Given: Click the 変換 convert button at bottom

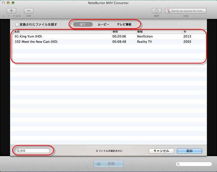Looking at the screenshot, I should (x=108, y=164).
